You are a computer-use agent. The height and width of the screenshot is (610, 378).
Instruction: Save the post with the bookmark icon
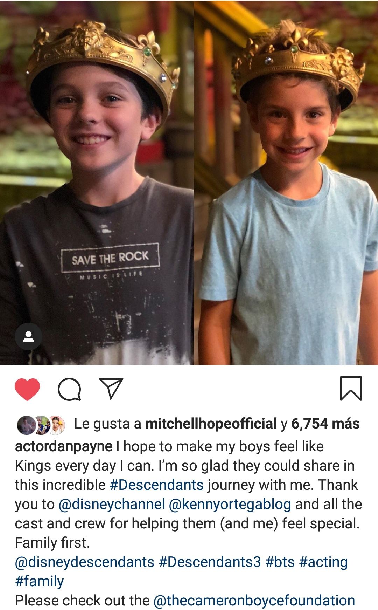tap(351, 388)
